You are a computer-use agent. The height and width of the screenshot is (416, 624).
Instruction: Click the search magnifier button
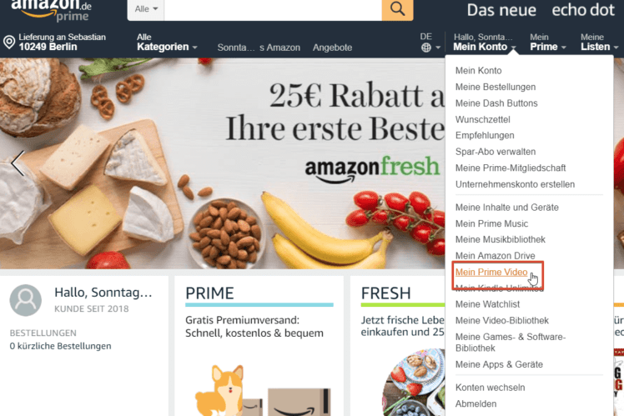coord(397,9)
